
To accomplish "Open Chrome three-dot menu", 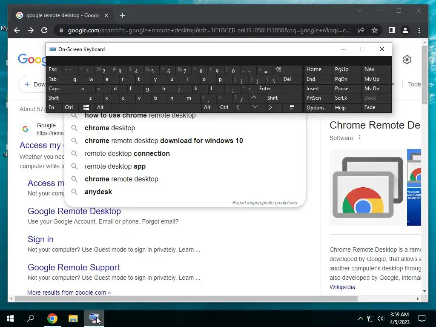I will [x=419, y=30].
